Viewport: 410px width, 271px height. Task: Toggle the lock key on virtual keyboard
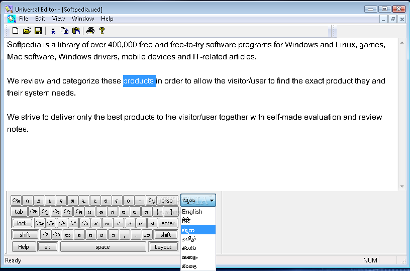(22, 223)
